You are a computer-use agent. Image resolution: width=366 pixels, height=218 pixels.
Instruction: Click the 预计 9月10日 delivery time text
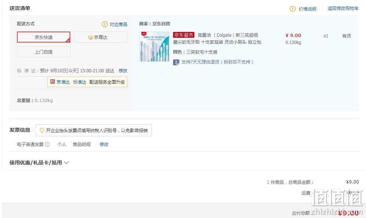click(77, 71)
